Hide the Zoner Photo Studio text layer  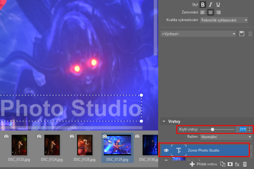tap(166, 150)
